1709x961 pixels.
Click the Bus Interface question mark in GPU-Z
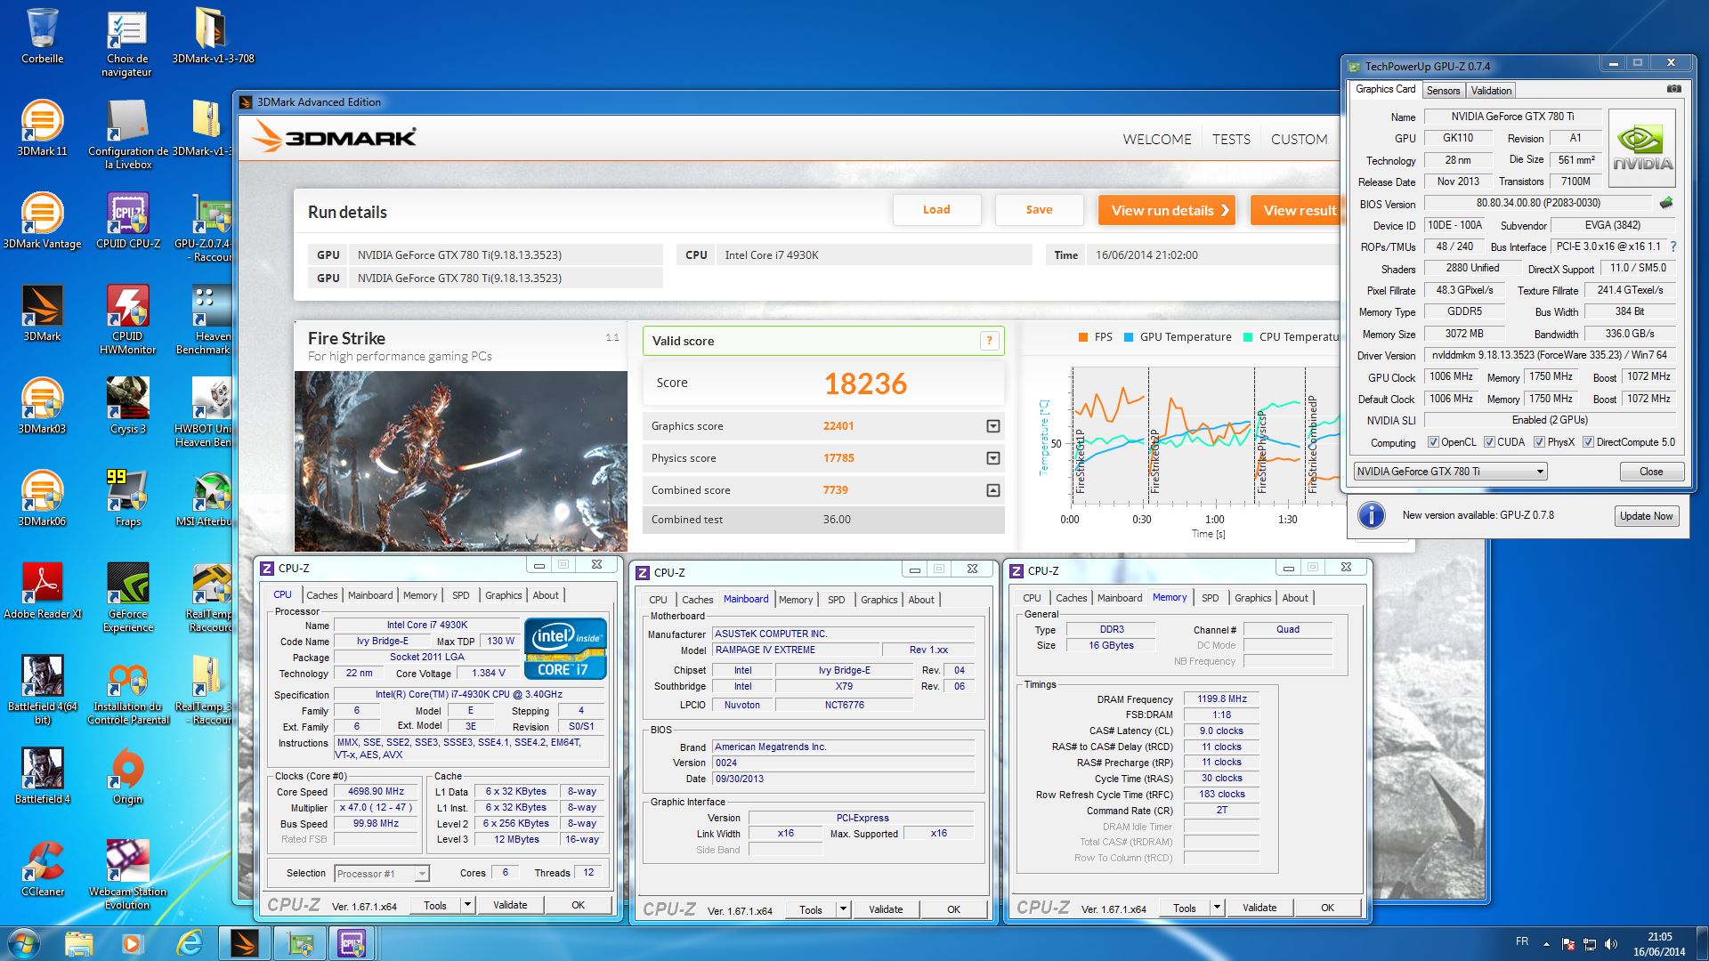(x=1673, y=246)
